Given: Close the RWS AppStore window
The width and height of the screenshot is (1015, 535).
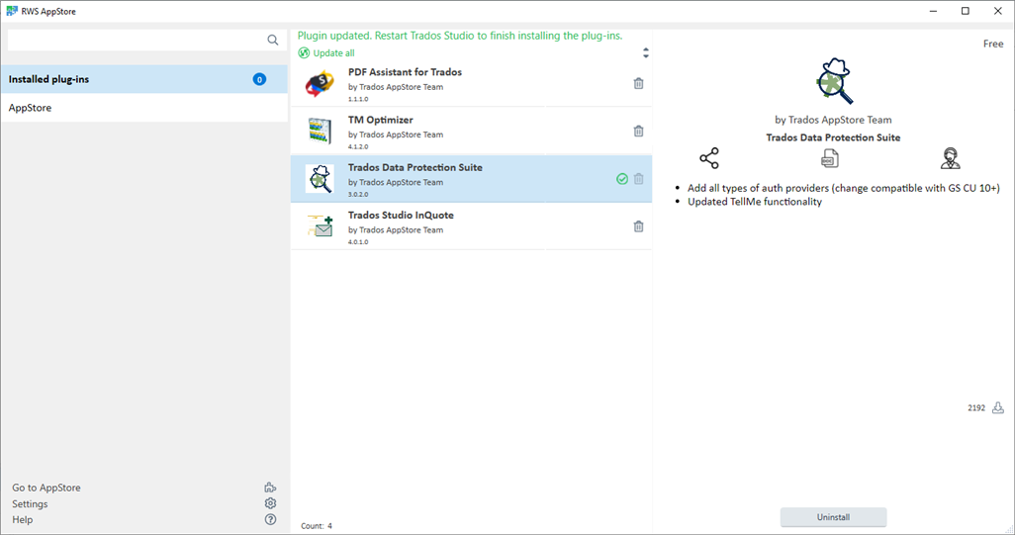Looking at the screenshot, I should (997, 11).
